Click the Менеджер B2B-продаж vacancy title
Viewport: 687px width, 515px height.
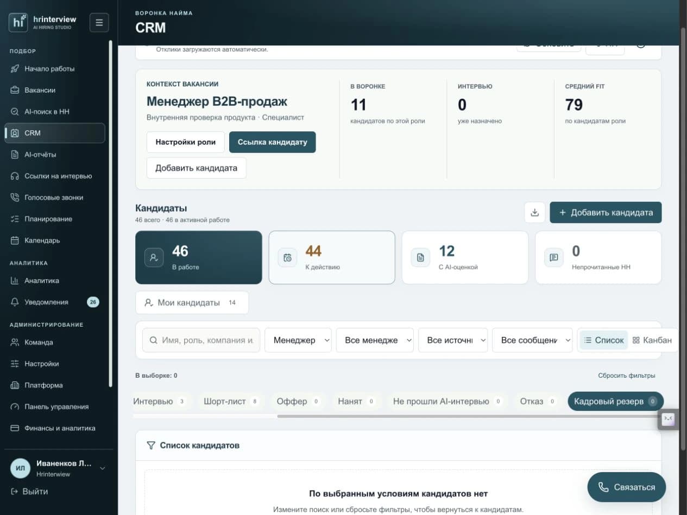pyautogui.click(x=217, y=101)
